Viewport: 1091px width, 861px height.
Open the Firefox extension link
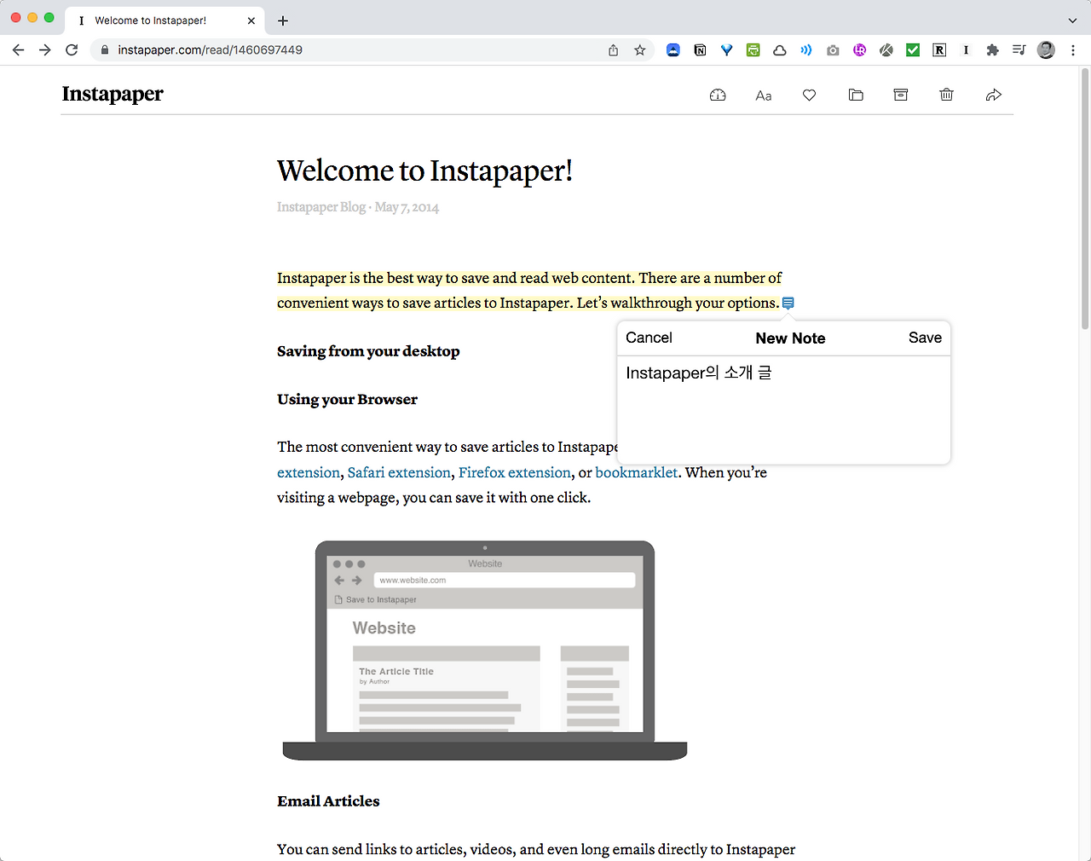tap(515, 472)
